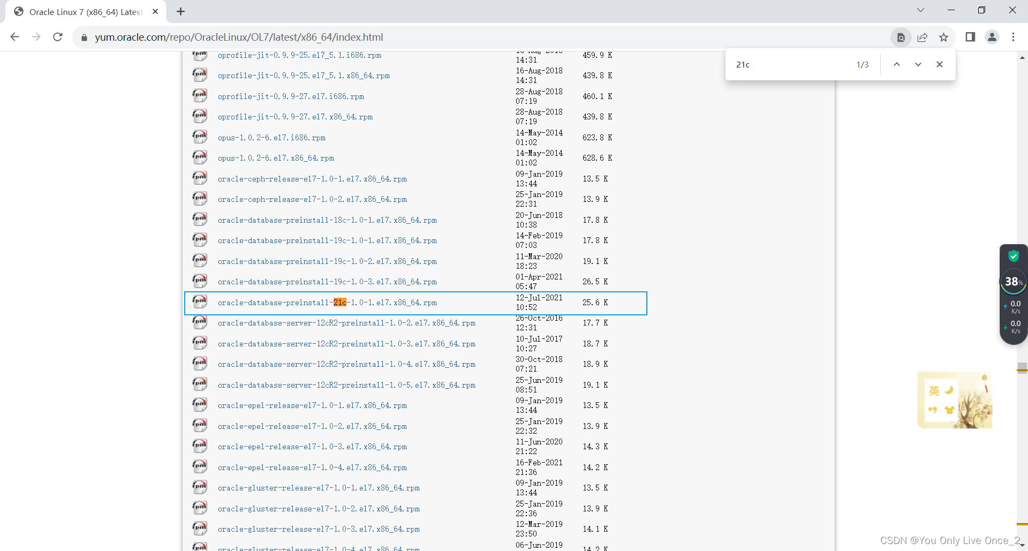1028x551 pixels.
Task: Click rpm icon beside oracle-ceph-release-el7-1.0-1
Action: coord(200,178)
